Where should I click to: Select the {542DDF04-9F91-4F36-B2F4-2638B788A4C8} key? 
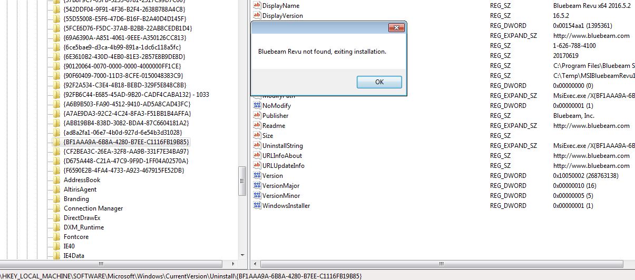(124, 9)
